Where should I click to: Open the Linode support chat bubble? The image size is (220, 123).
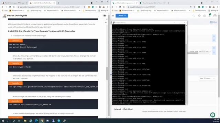tap(212, 115)
